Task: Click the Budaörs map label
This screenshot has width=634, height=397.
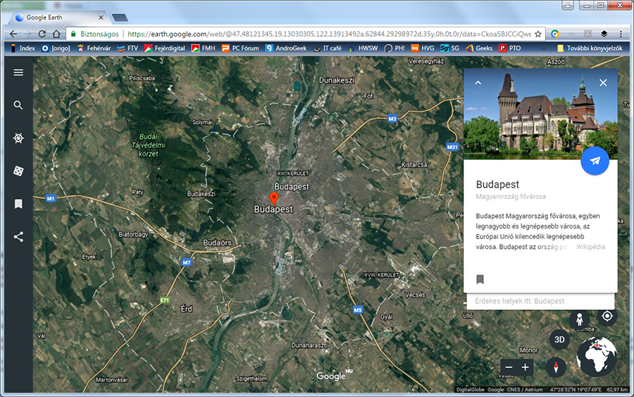Action: click(x=217, y=243)
